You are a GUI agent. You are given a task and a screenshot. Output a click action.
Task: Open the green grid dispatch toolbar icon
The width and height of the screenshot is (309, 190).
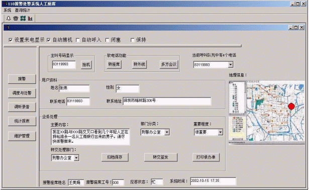(x=23, y=18)
